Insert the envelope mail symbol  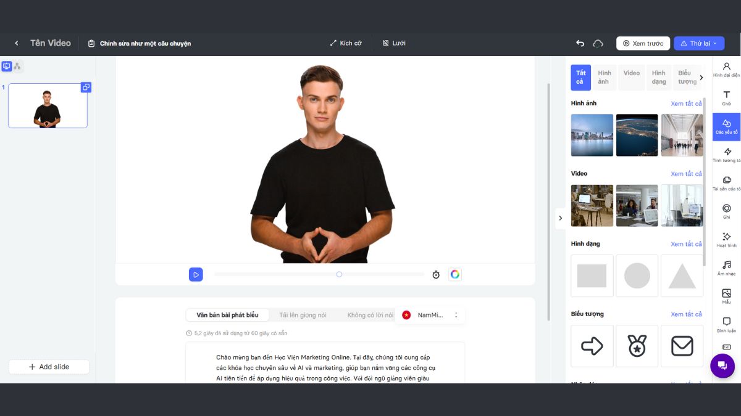point(682,346)
